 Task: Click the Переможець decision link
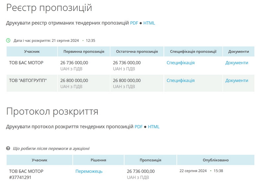tap(89, 171)
